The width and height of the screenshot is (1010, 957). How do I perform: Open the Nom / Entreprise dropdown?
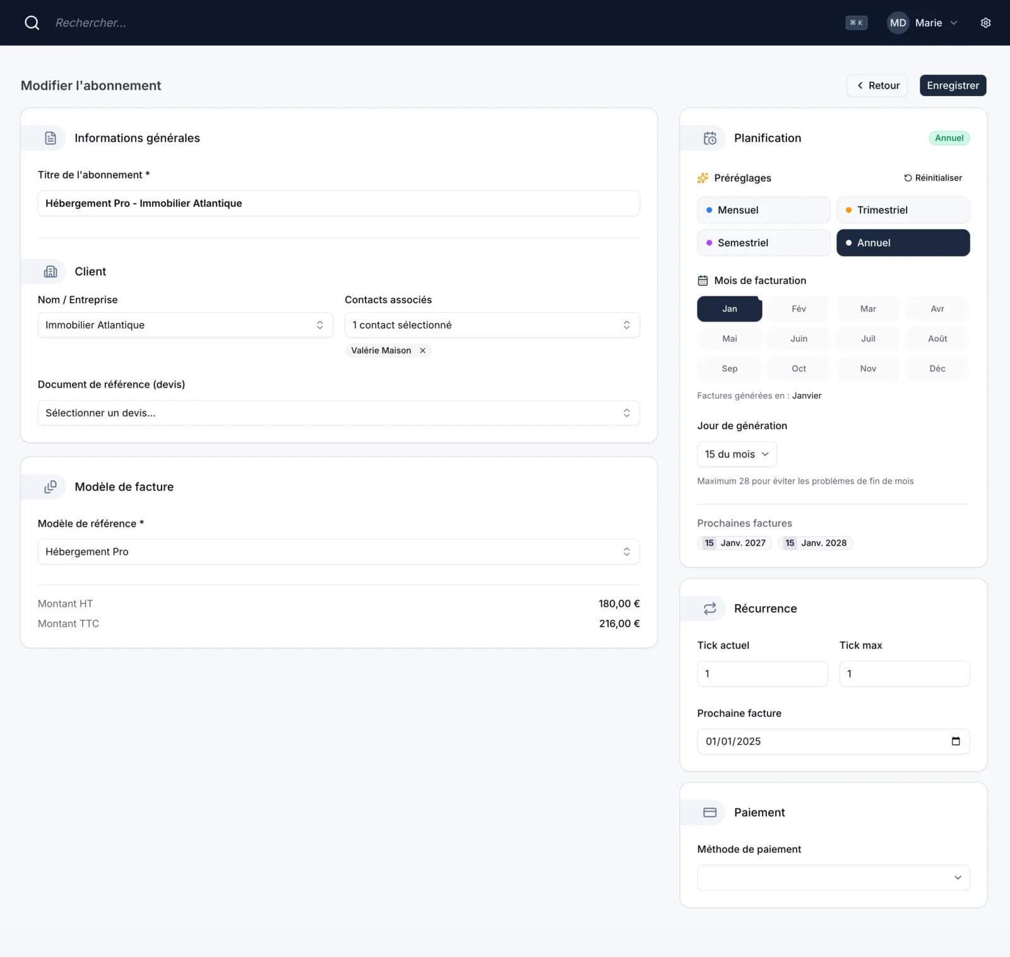tap(185, 325)
